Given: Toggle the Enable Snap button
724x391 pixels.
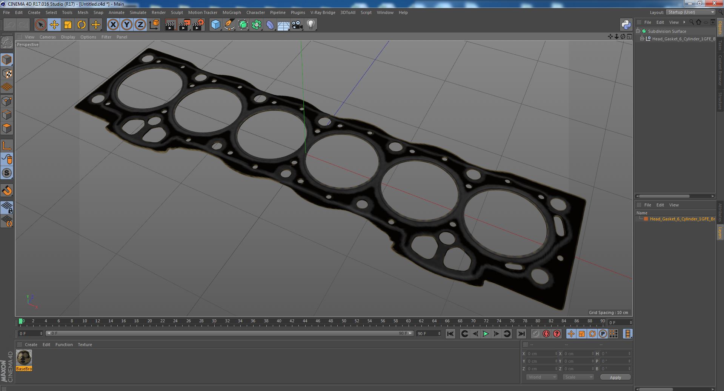Looking at the screenshot, I should tap(7, 191).
